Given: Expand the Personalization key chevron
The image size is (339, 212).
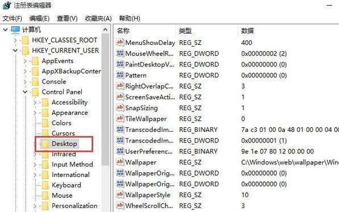Looking at the screenshot, I should click(35, 206).
